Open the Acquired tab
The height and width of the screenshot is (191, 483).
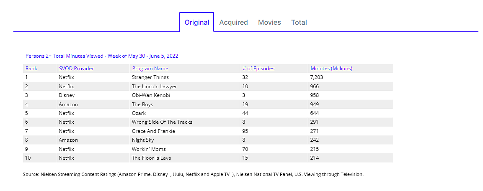click(233, 23)
